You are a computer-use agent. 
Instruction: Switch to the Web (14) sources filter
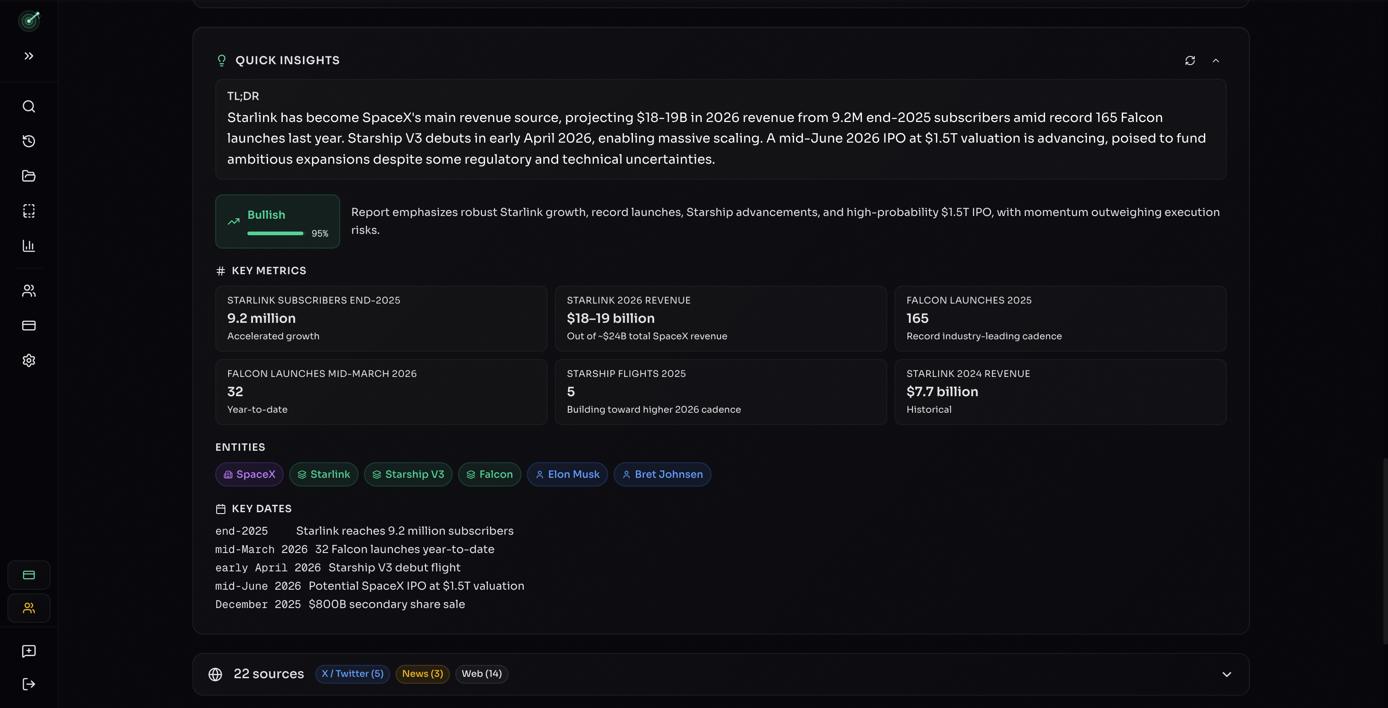coord(481,674)
